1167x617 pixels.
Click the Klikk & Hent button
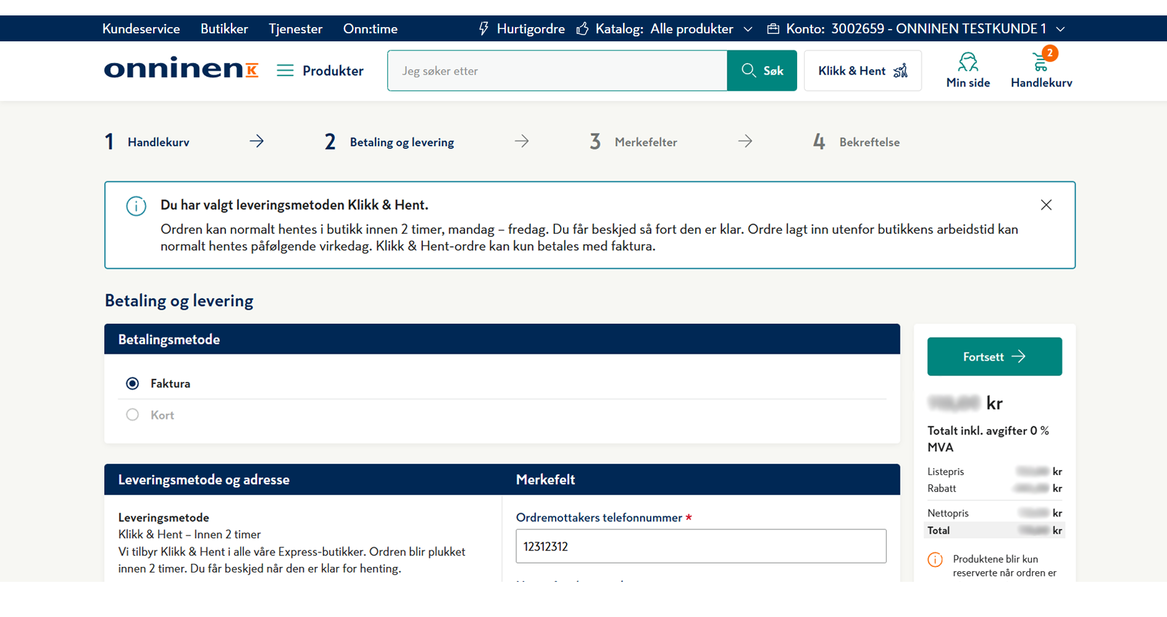(x=863, y=70)
